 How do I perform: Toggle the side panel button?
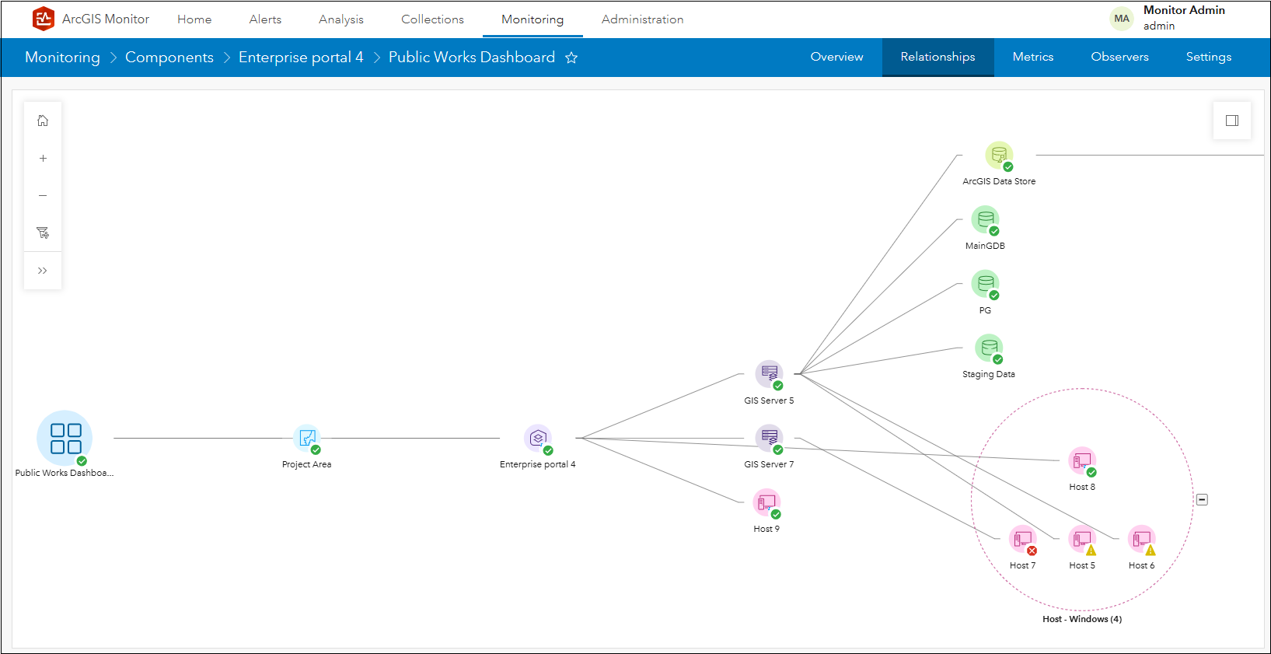click(x=1232, y=121)
